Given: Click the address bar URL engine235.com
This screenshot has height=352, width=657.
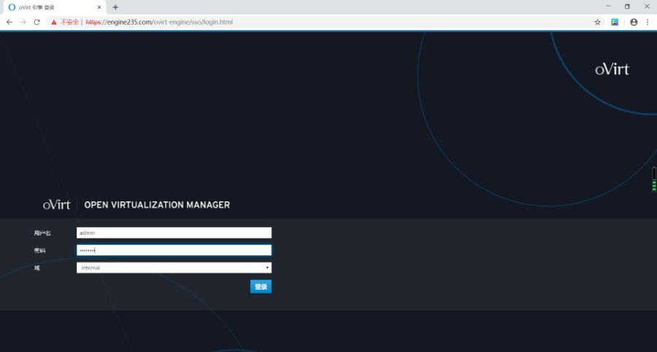Looking at the screenshot, I should 159,22.
